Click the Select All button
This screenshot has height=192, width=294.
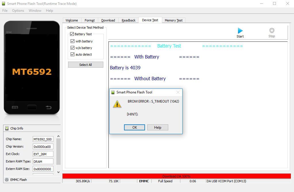point(86,64)
